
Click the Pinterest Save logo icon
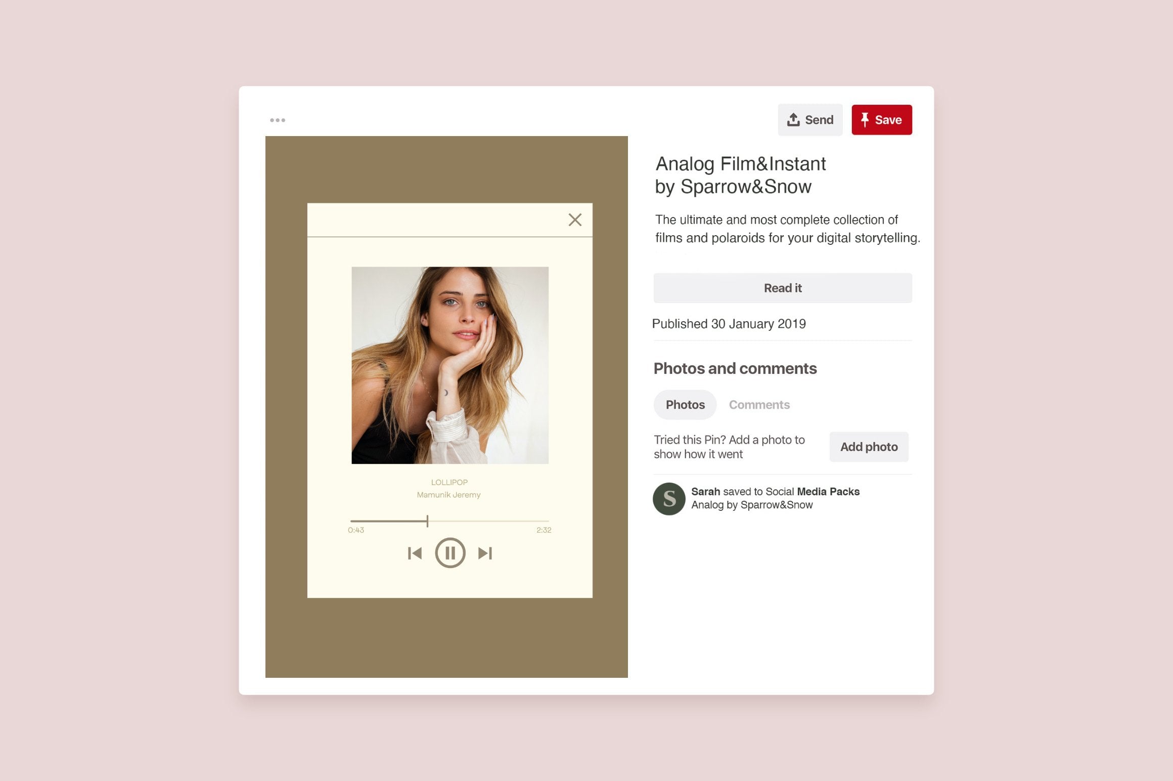pyautogui.click(x=866, y=119)
